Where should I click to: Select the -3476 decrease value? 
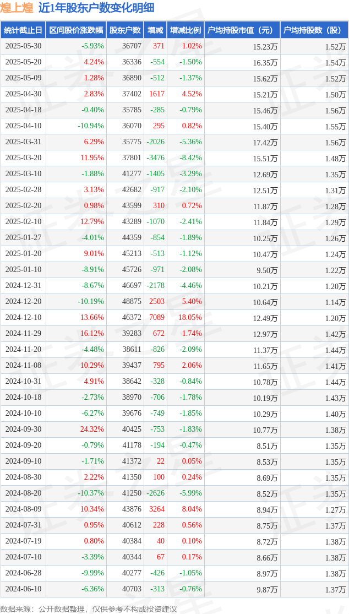tap(156, 158)
